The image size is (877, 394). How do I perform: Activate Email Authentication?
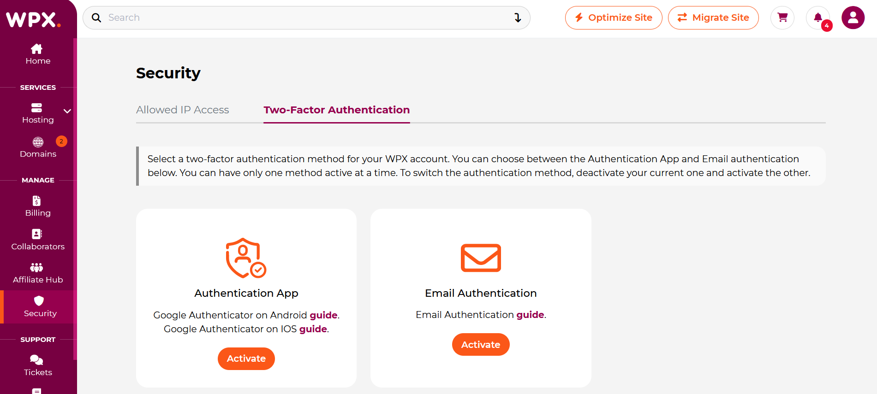pyautogui.click(x=481, y=345)
